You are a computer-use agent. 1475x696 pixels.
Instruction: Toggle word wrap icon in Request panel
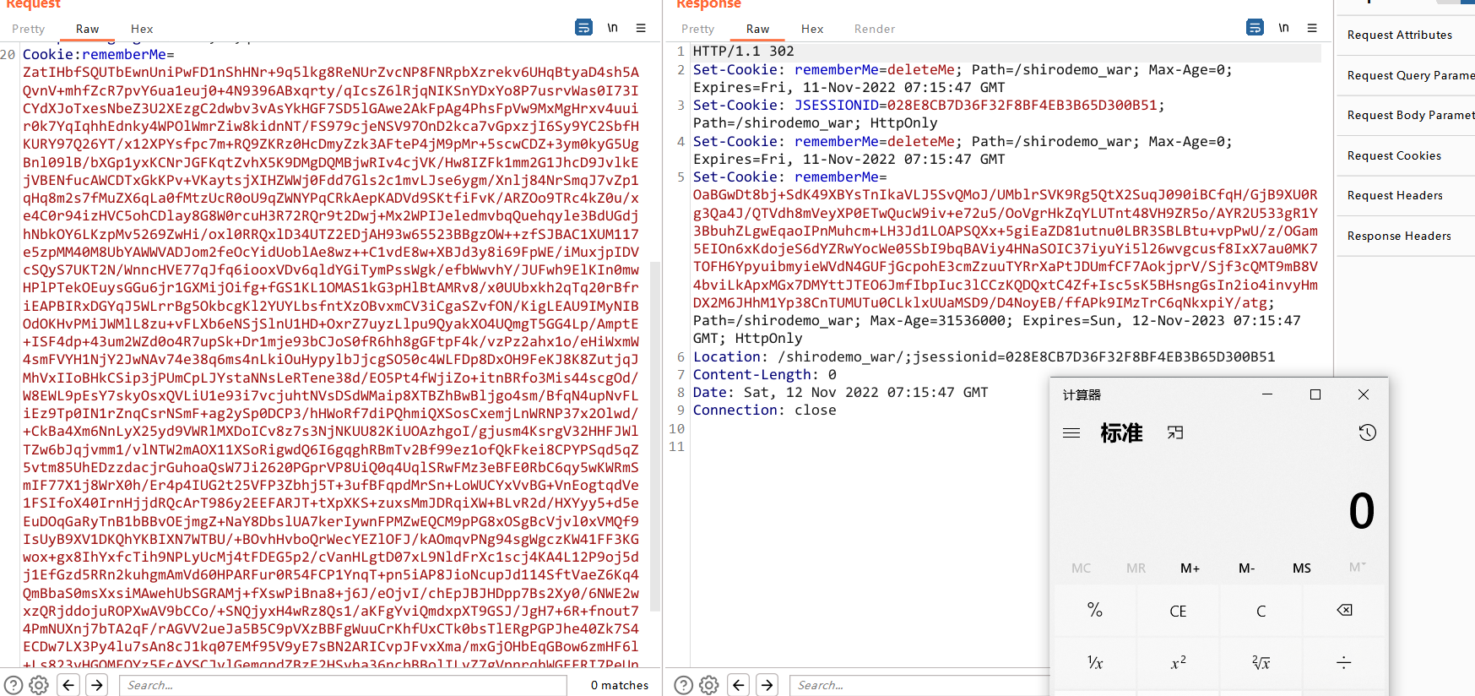point(583,28)
